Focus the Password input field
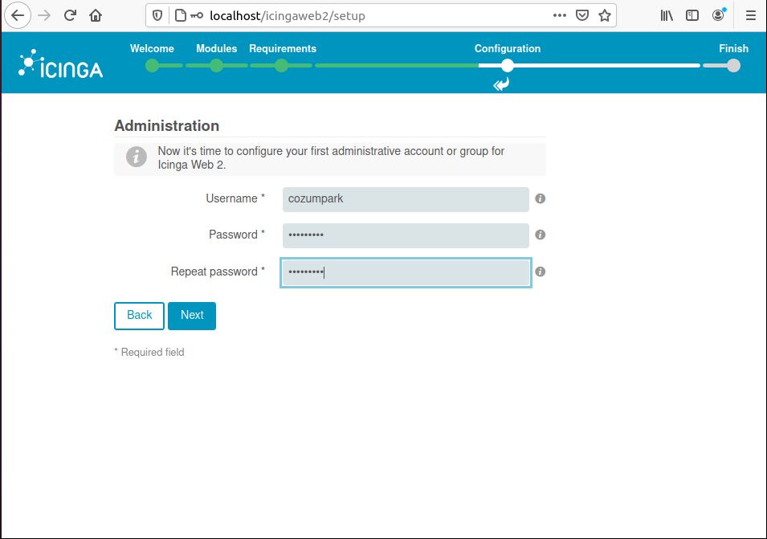Viewport: 767px width, 539px height. pos(406,235)
